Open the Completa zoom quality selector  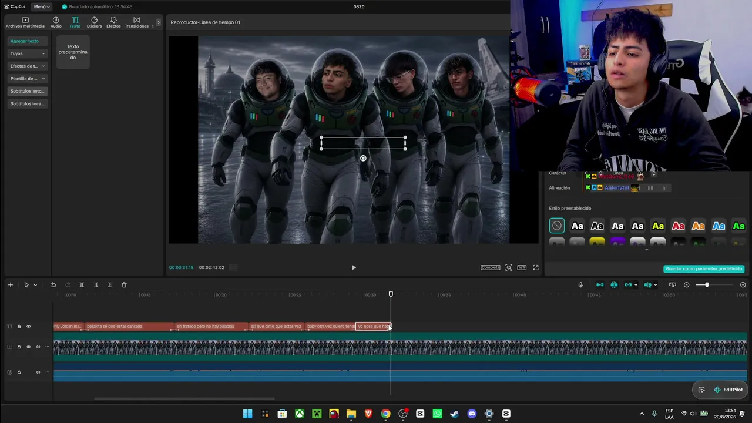[x=491, y=267]
